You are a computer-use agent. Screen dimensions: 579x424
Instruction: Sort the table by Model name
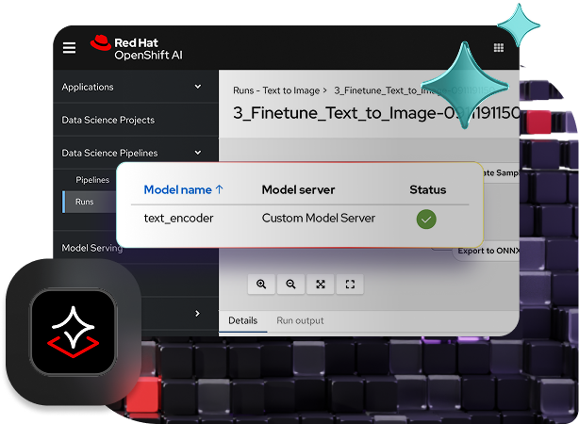click(183, 189)
